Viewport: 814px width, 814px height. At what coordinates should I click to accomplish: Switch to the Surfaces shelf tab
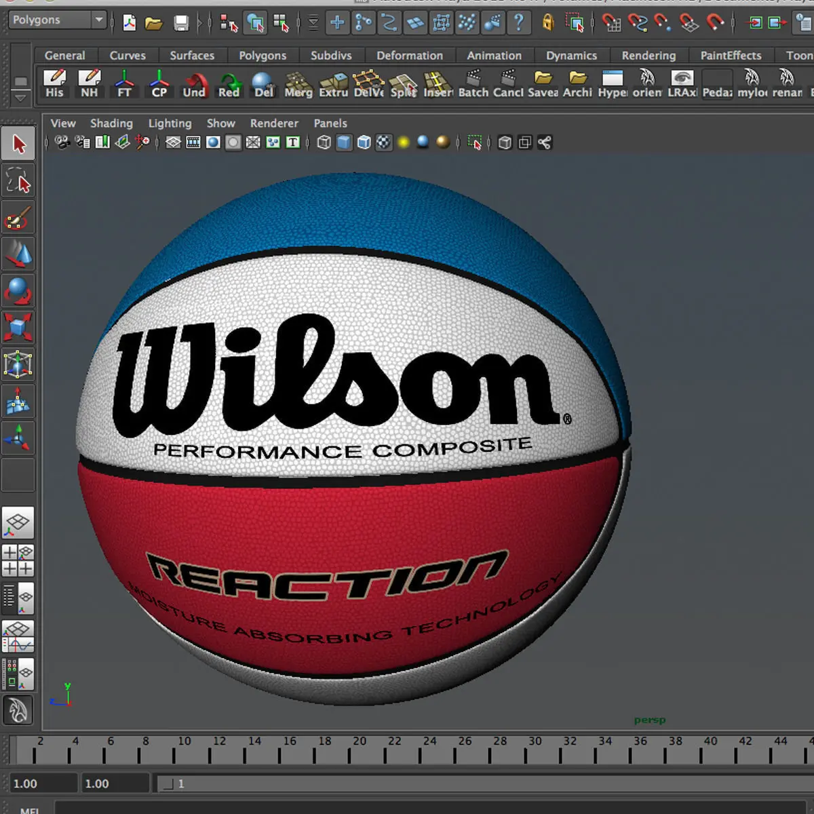[192, 56]
